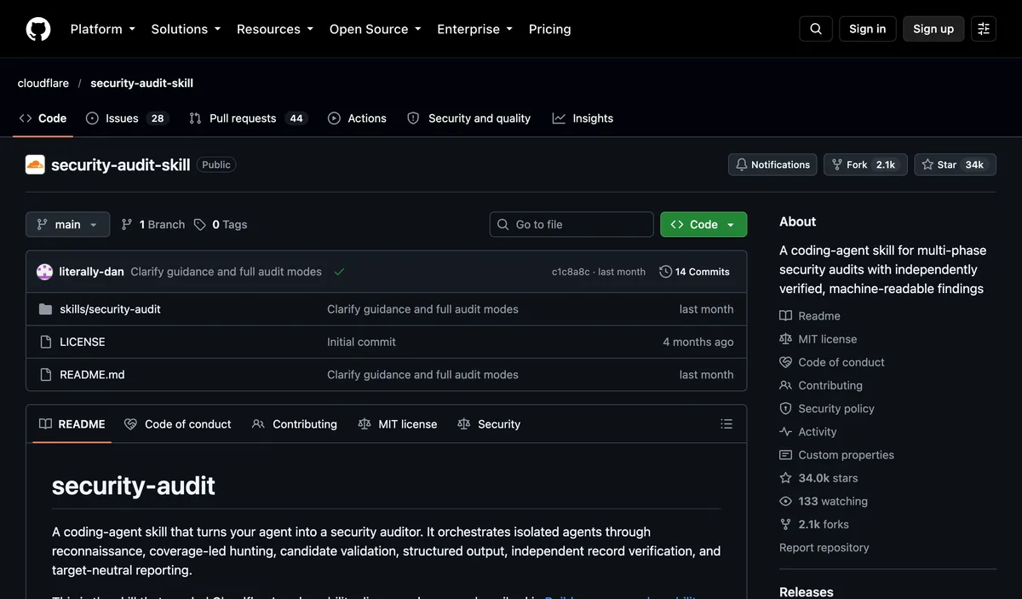The width and height of the screenshot is (1022, 599).
Task: Select the MIT license README tab
Action: (x=398, y=424)
